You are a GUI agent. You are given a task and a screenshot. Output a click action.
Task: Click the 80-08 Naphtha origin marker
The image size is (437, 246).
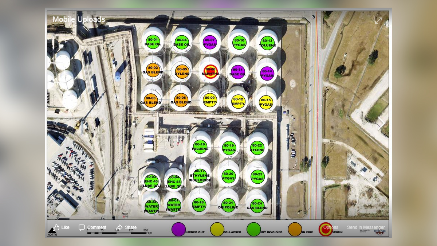coord(211,71)
